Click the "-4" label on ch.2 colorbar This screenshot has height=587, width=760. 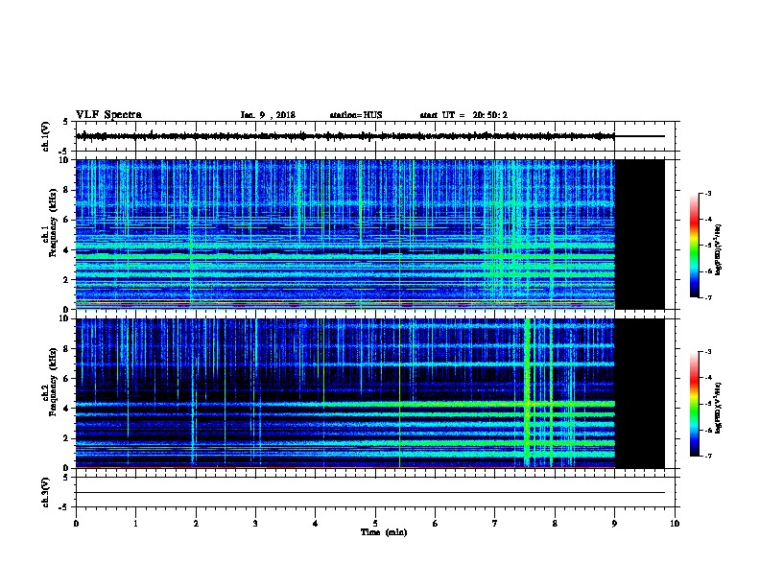tap(707, 378)
